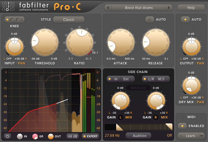Click the L channel link button

[120, 117]
